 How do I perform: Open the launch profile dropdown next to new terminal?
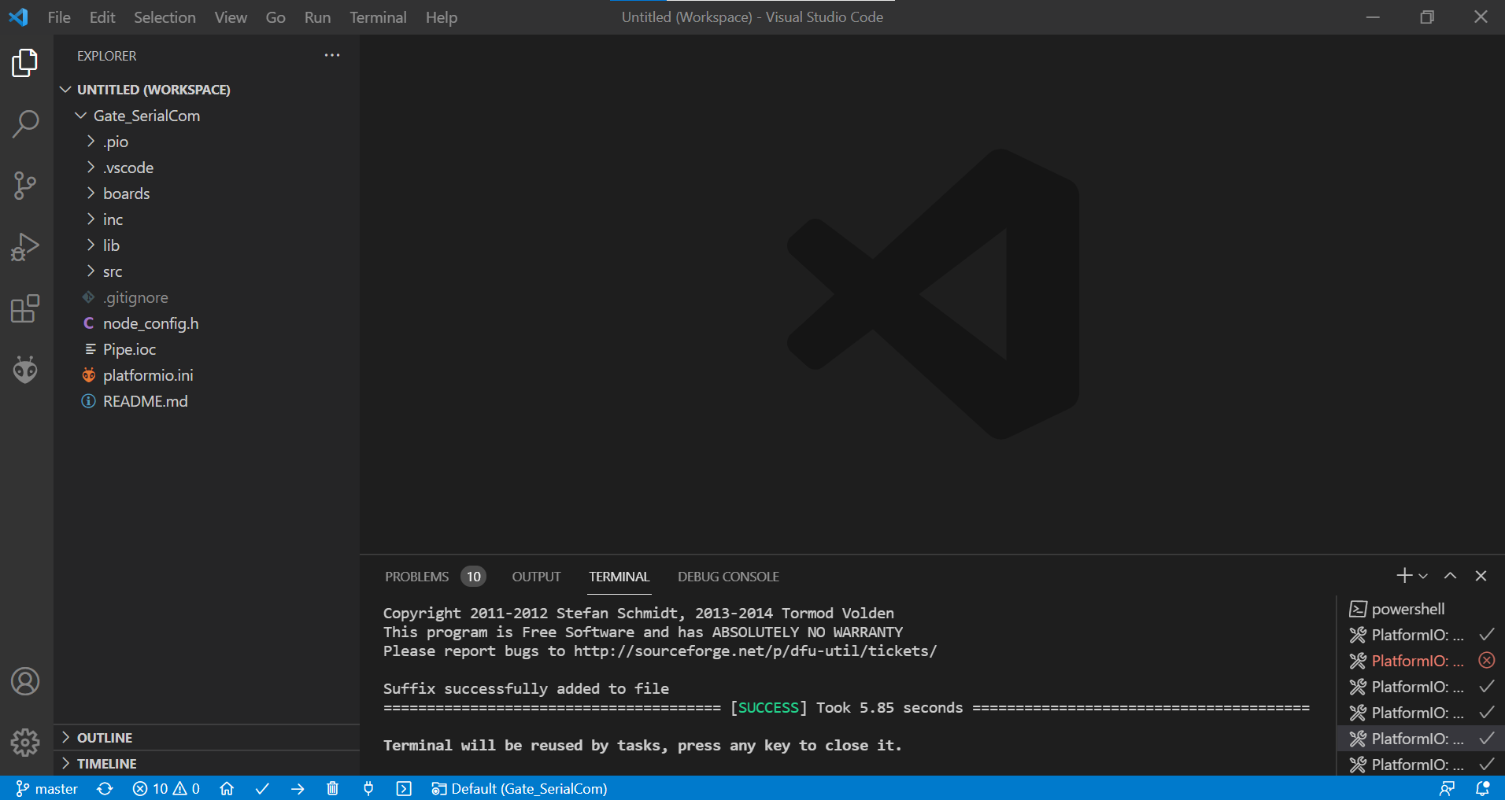(1423, 577)
